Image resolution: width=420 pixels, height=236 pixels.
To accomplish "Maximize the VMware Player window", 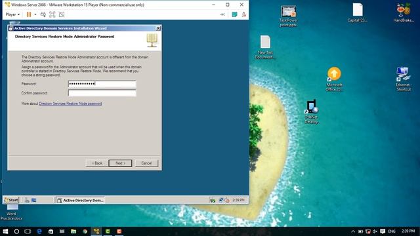I will (228, 5).
